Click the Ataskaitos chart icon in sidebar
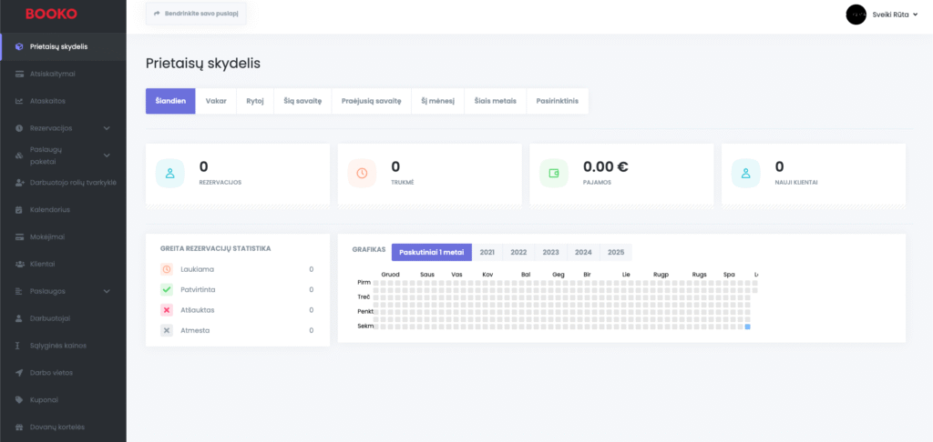Image resolution: width=933 pixels, height=442 pixels. click(x=20, y=101)
